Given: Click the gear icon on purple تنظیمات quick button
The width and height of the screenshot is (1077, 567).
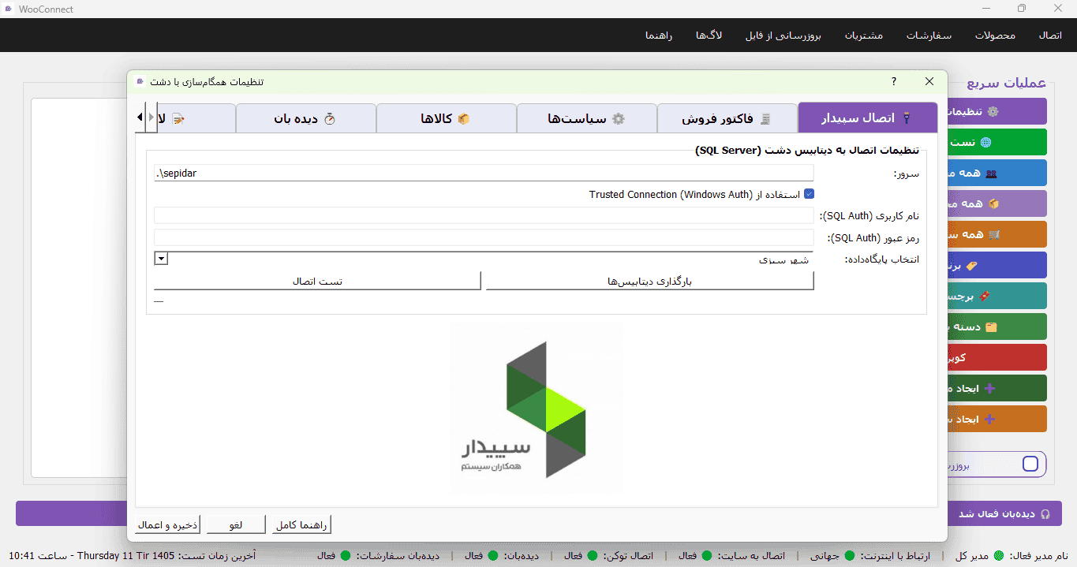Looking at the screenshot, I should click(993, 111).
